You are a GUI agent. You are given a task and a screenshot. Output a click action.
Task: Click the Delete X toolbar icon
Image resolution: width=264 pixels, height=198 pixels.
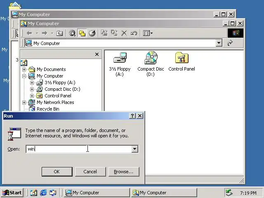click(124, 33)
